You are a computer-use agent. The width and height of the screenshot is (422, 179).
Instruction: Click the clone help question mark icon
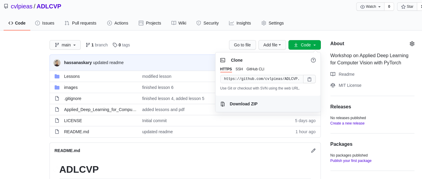click(x=313, y=60)
